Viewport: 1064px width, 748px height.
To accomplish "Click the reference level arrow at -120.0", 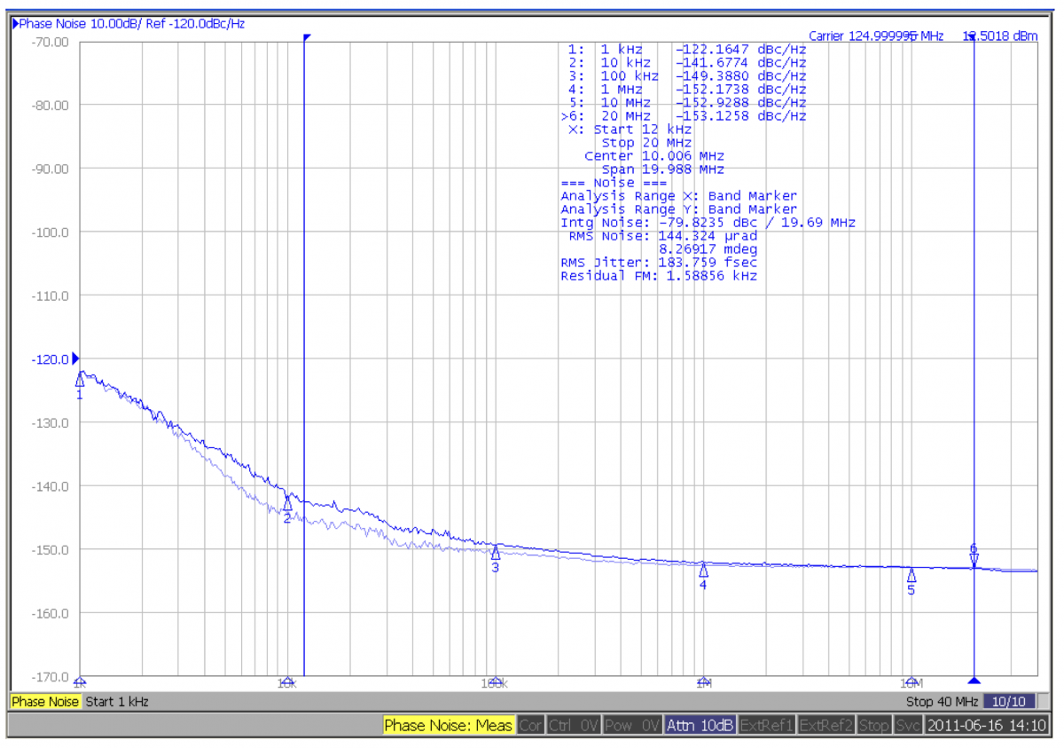I will click(x=75, y=358).
